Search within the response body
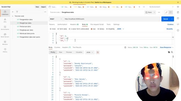This screenshot has height=101, width=181. click(x=172, y=52)
